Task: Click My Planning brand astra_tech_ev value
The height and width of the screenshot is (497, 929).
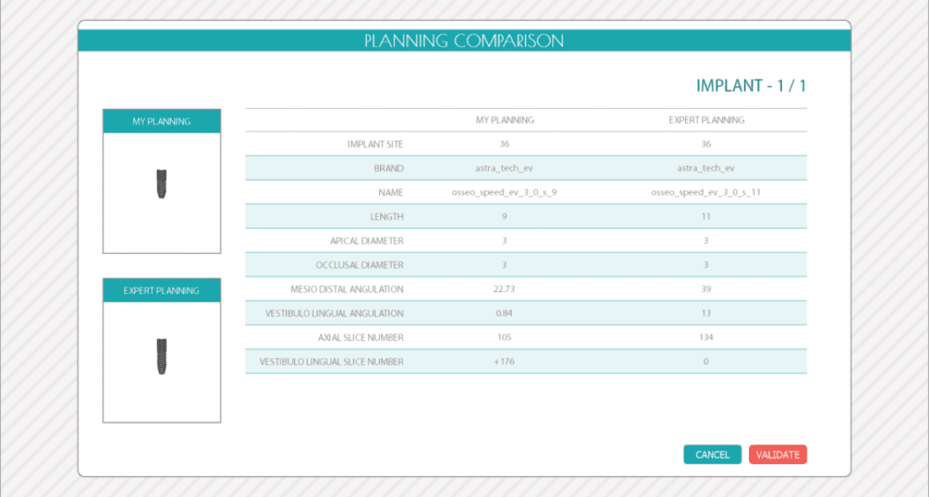Action: click(x=504, y=168)
